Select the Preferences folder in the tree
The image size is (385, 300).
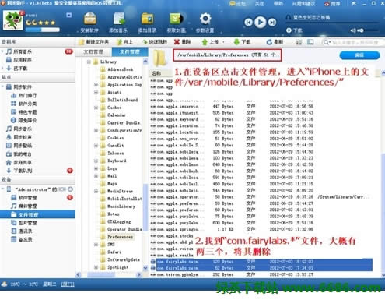point(120,237)
